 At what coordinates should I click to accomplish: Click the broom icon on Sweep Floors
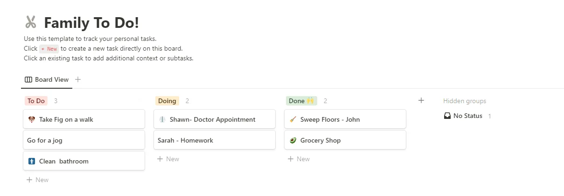coord(293,119)
